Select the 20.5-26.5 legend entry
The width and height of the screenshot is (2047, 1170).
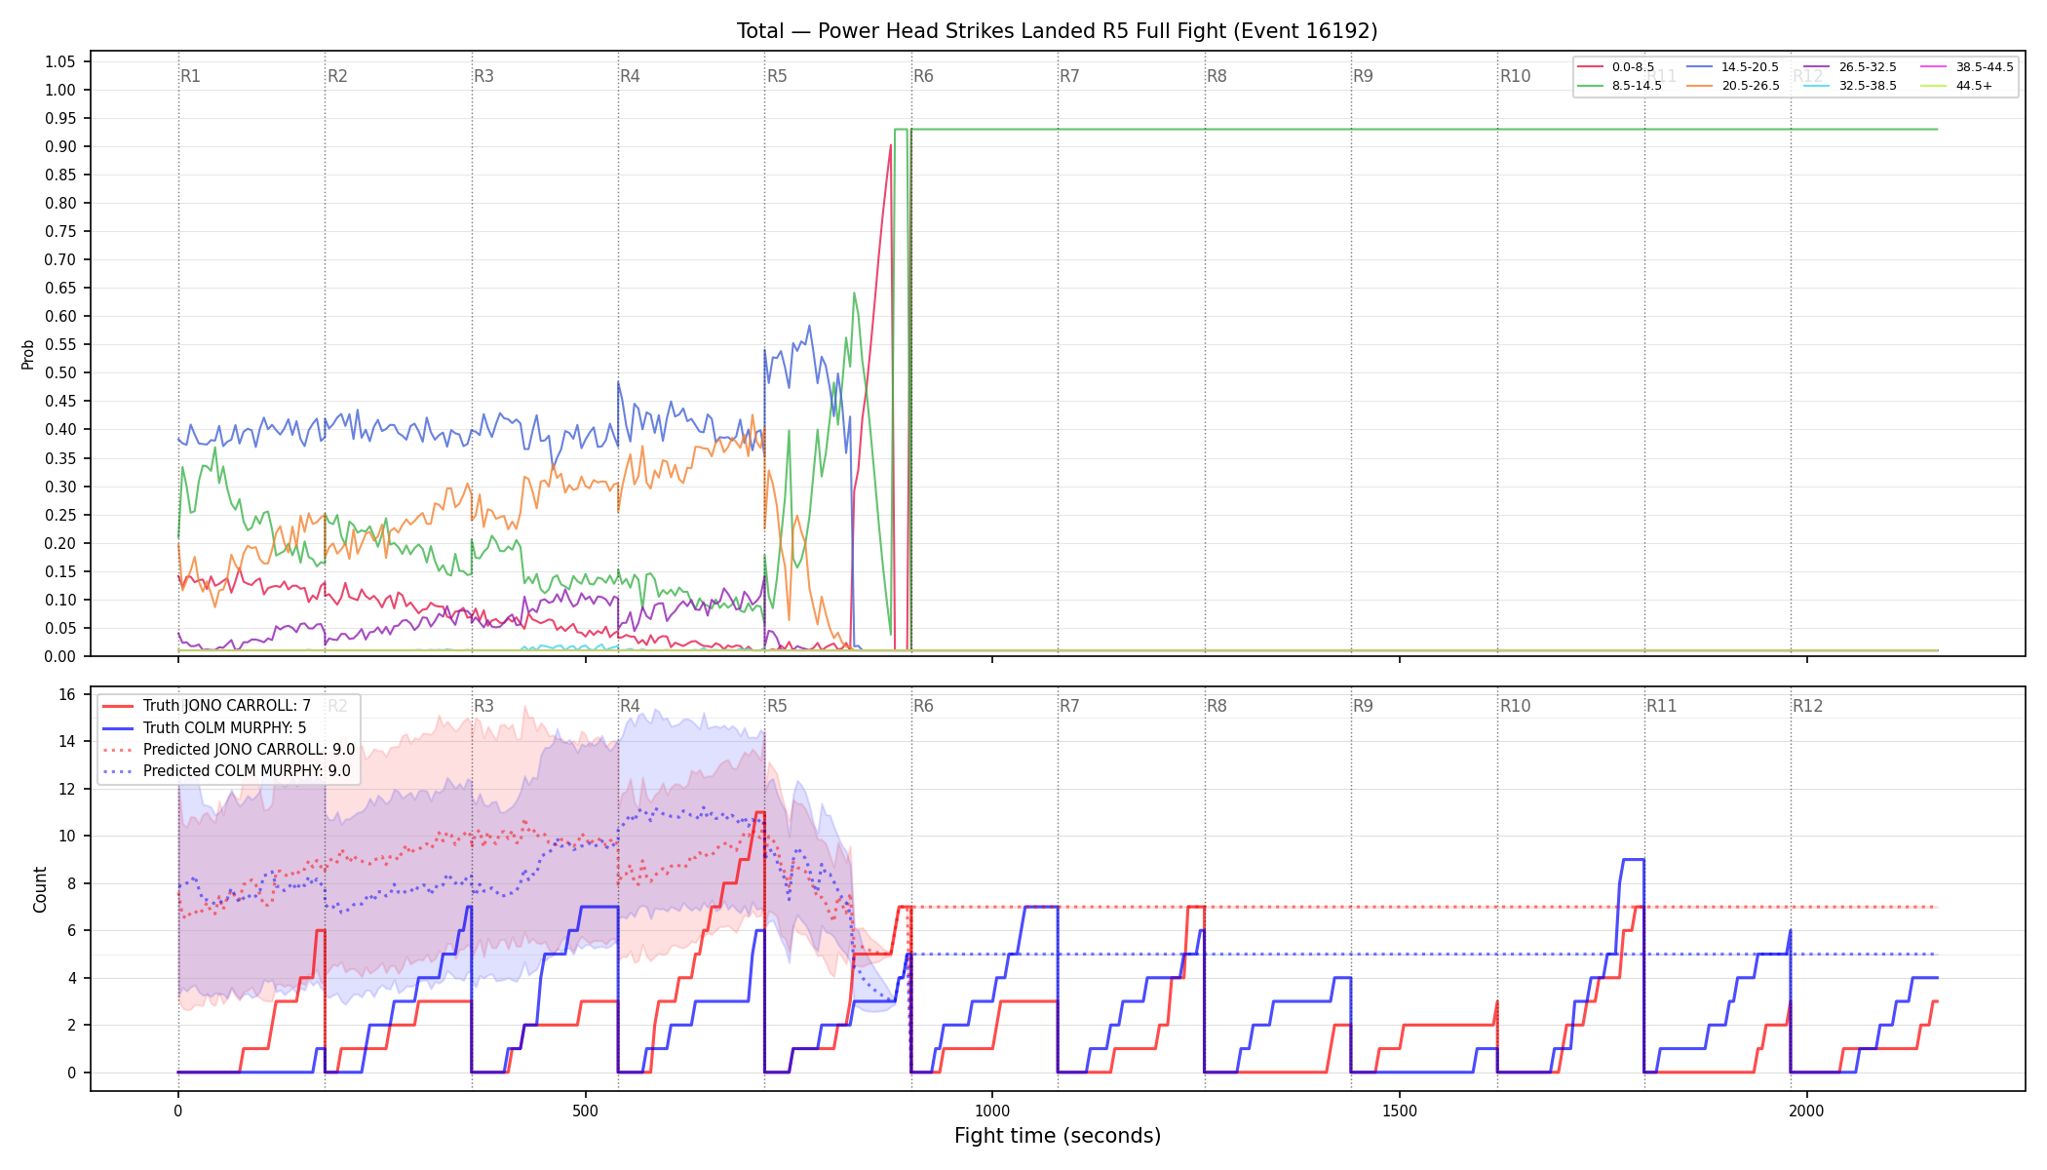[1732, 86]
